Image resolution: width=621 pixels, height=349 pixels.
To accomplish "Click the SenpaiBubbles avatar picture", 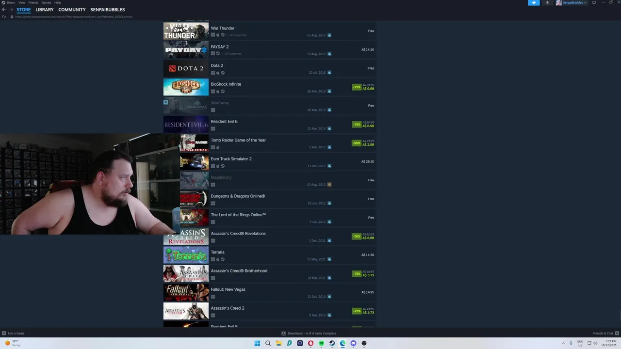I will point(558,2).
